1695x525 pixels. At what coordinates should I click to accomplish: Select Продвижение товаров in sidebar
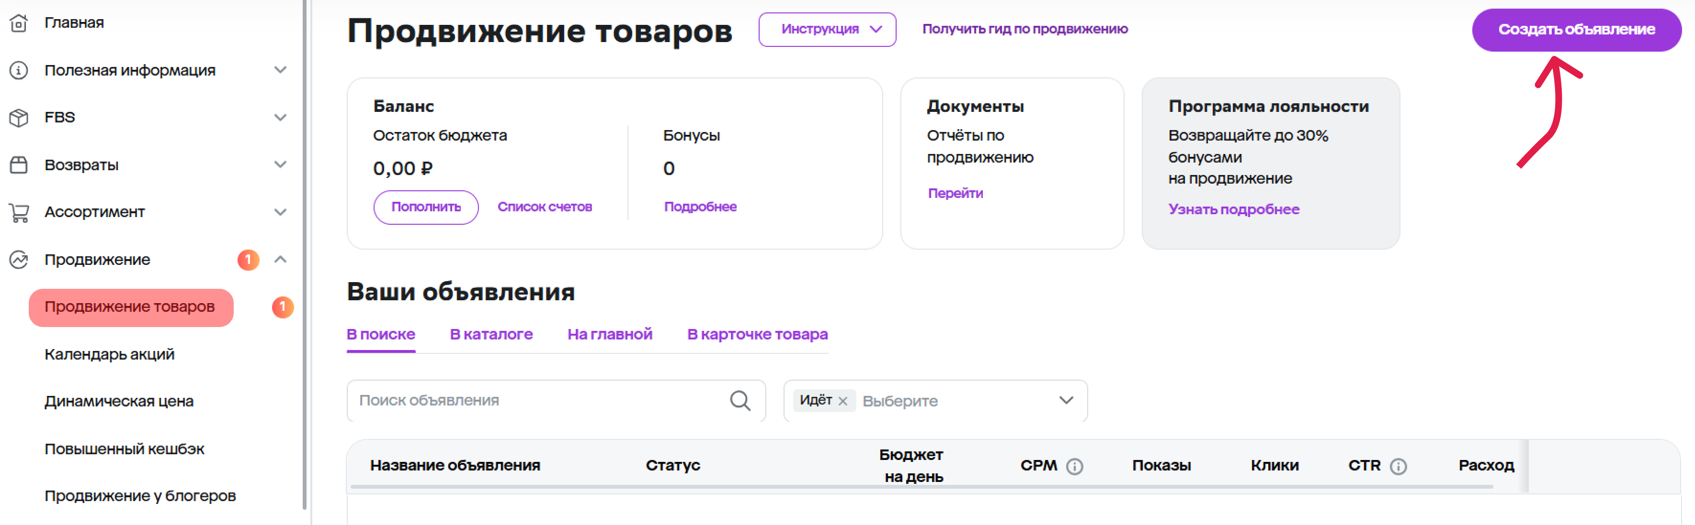click(x=131, y=307)
